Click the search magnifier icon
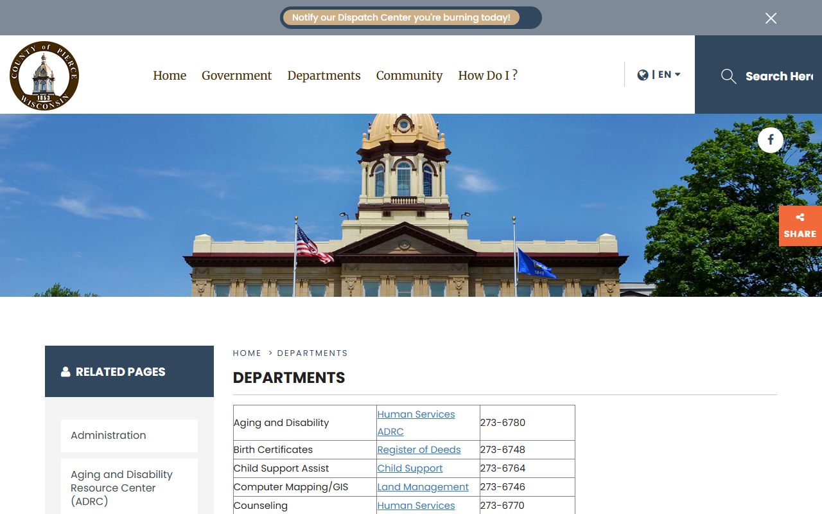Viewport: 822px width, 514px height. (728, 76)
